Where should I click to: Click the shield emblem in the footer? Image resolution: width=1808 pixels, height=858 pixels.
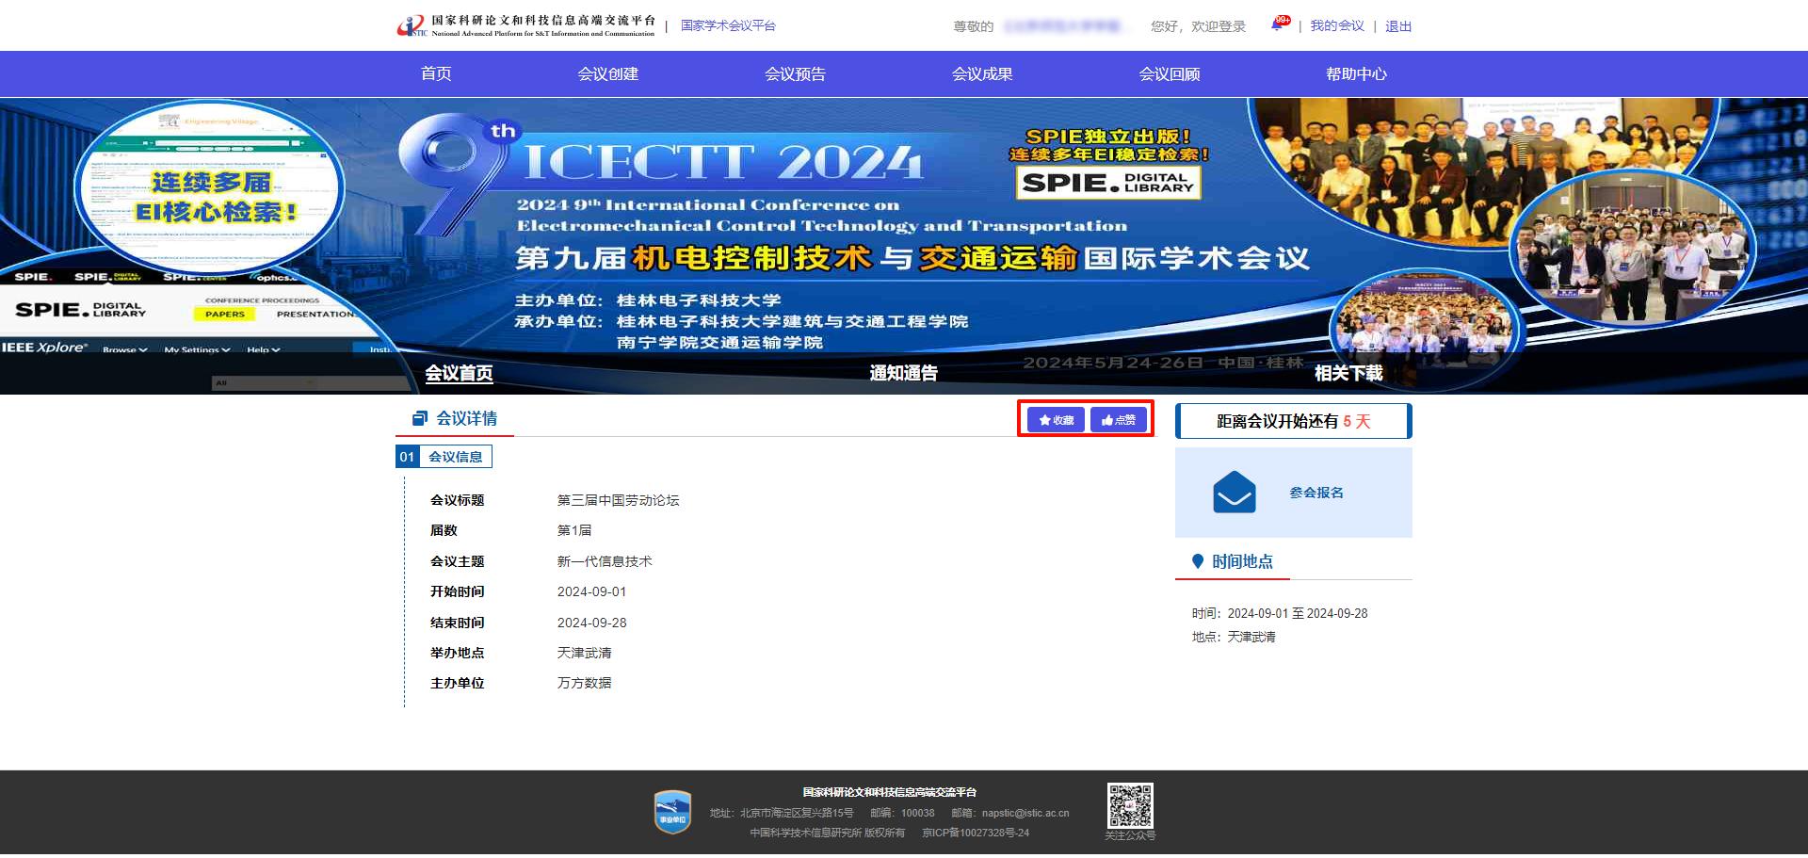click(x=672, y=812)
